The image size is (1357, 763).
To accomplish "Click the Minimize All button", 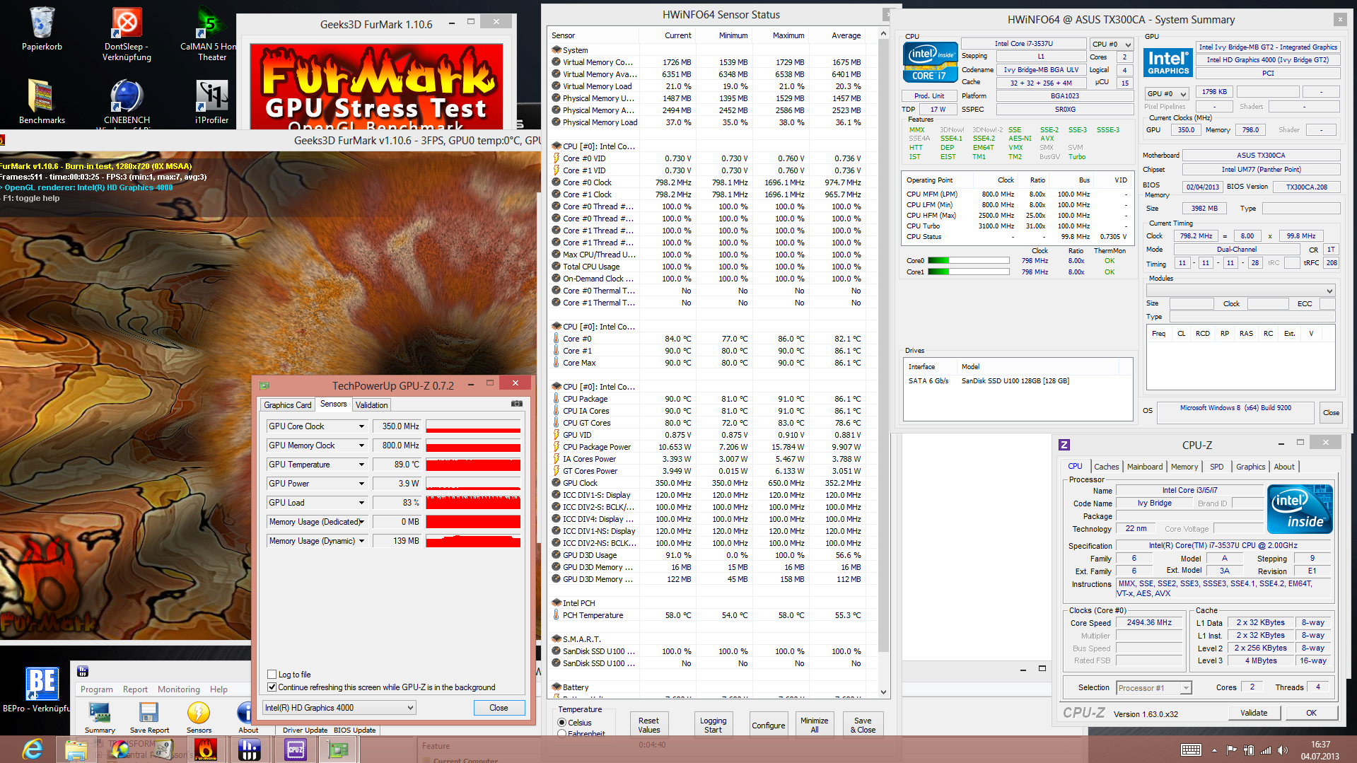I will pos(814,725).
